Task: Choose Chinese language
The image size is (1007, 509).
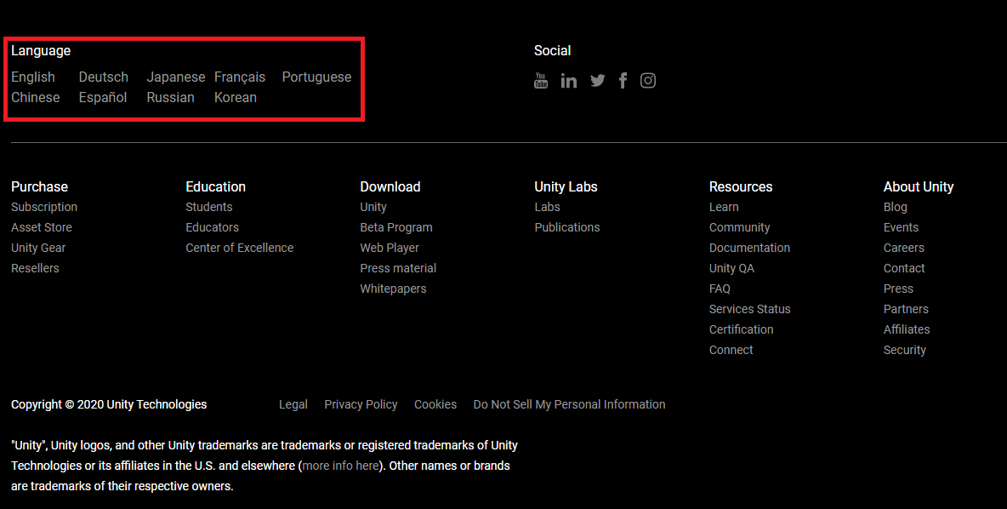Action: tap(36, 98)
